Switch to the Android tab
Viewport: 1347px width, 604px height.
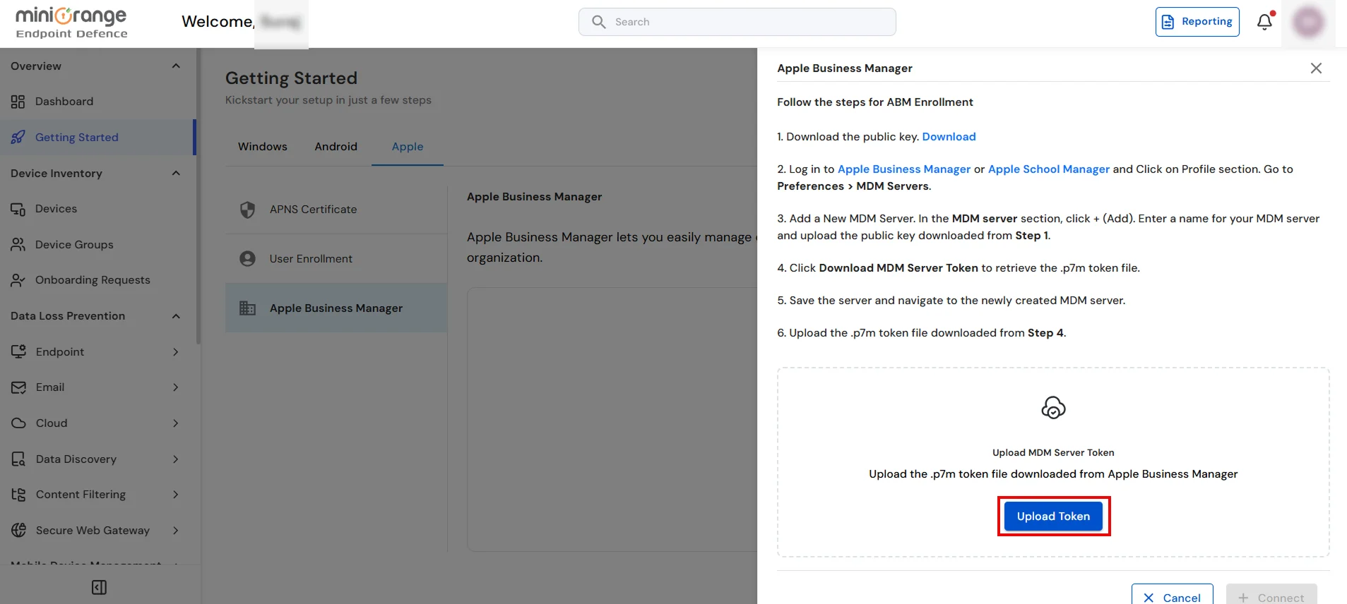click(336, 147)
